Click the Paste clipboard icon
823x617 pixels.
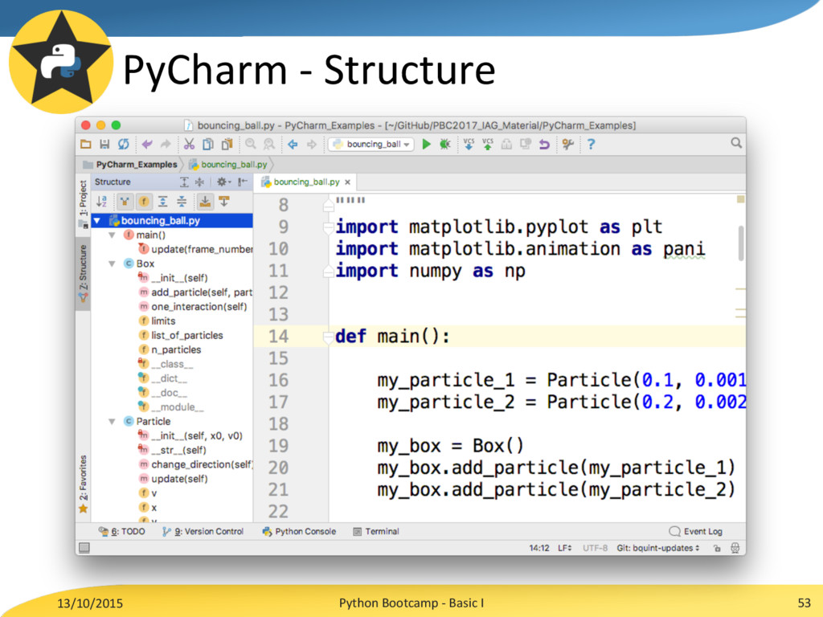pyautogui.click(x=227, y=145)
